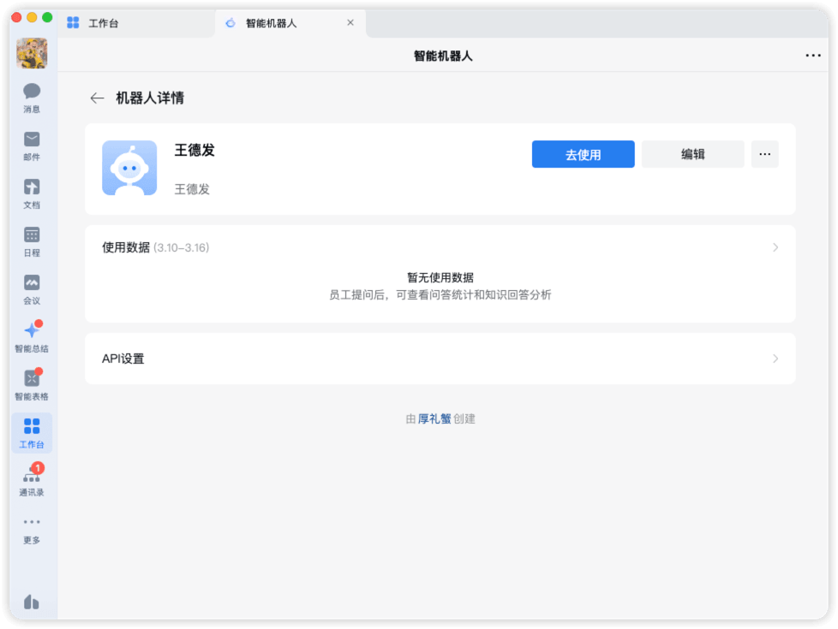This screenshot has width=838, height=629.
Task: Open the 智能表格 sidebar icon
Action: pyautogui.click(x=32, y=385)
